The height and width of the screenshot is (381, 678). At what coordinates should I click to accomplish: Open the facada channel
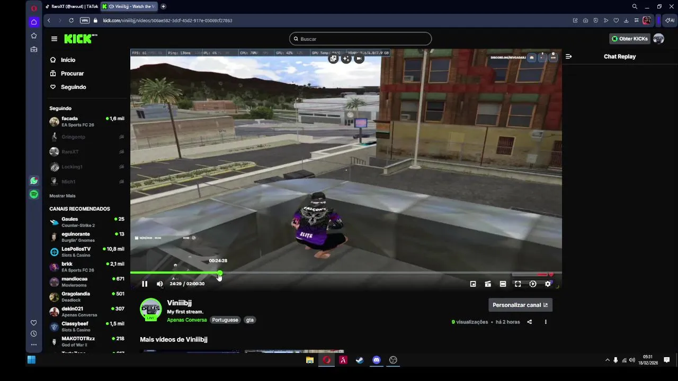point(87,122)
